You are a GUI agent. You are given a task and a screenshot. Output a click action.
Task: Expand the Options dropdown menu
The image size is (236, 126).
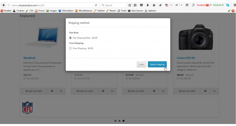click(151, 11)
